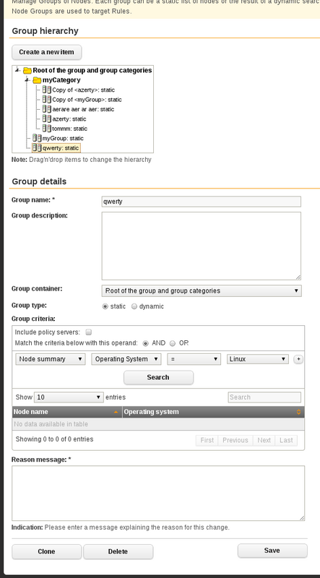Click the Delete button
The height and width of the screenshot is (578, 320).
point(118,552)
